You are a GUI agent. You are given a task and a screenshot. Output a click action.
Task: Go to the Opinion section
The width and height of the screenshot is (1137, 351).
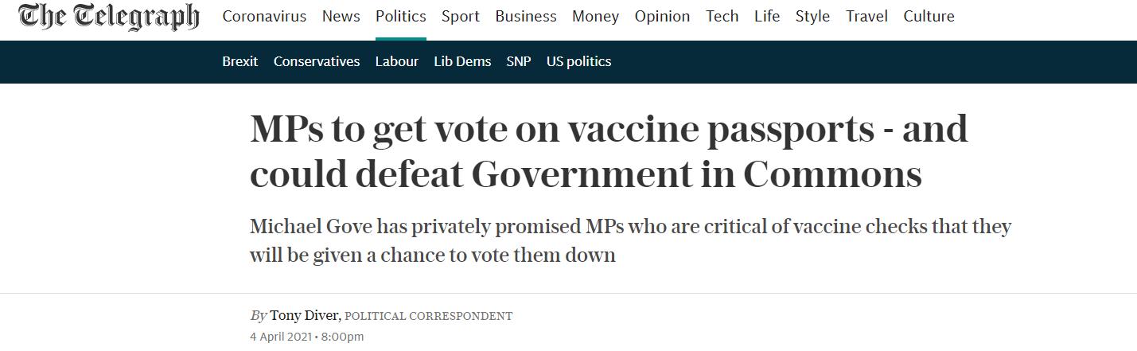coord(662,17)
